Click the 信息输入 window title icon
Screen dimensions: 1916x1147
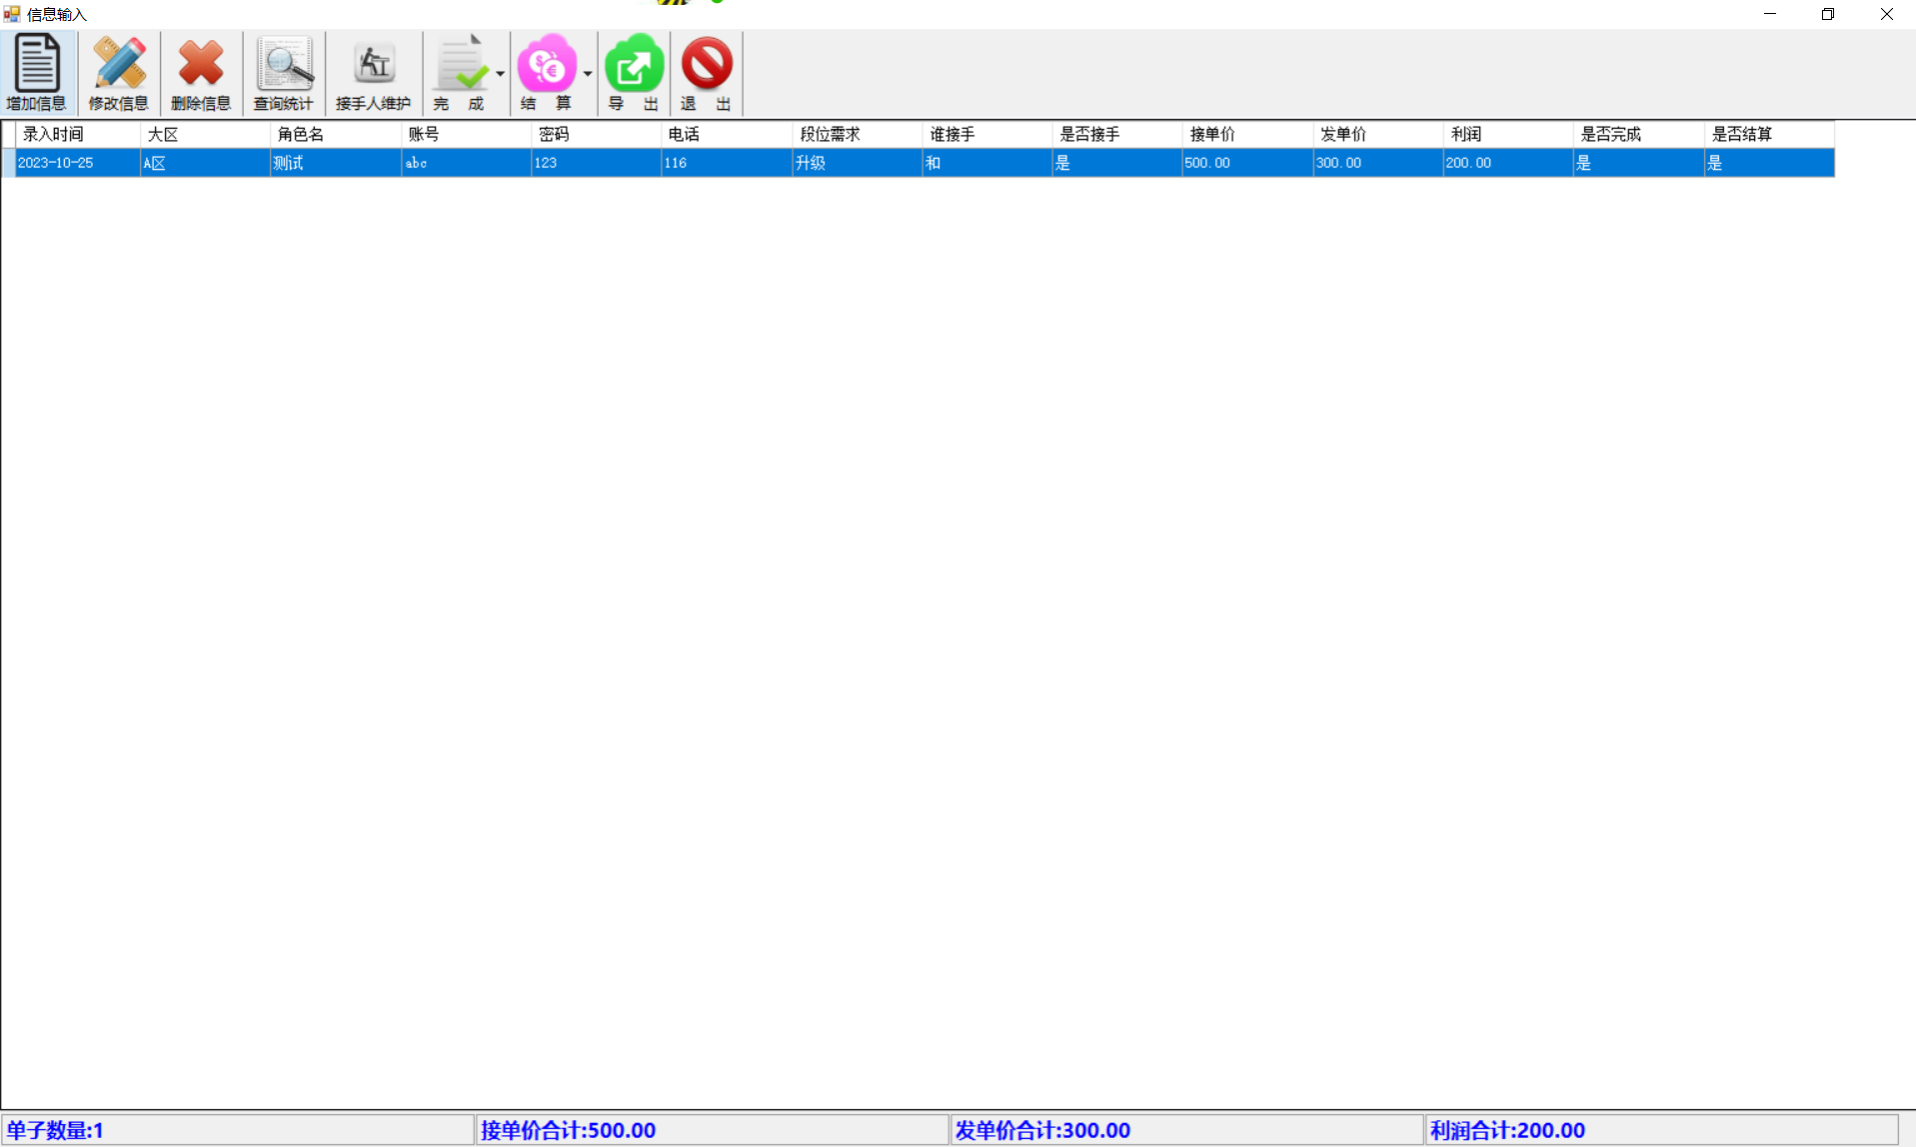[x=12, y=14]
